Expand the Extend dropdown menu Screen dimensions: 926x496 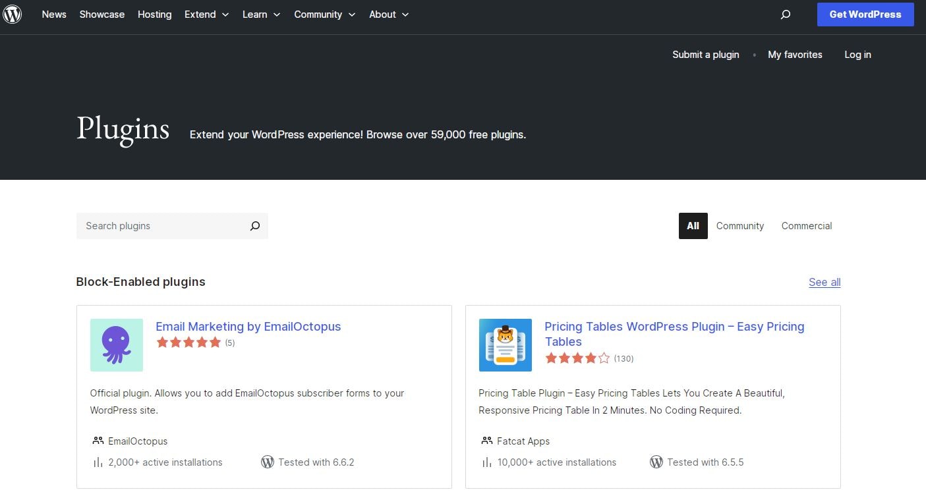206,14
